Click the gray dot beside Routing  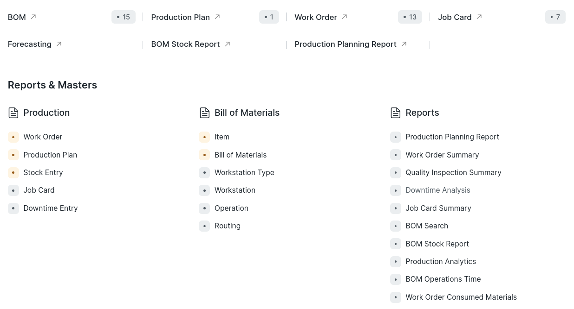point(204,226)
